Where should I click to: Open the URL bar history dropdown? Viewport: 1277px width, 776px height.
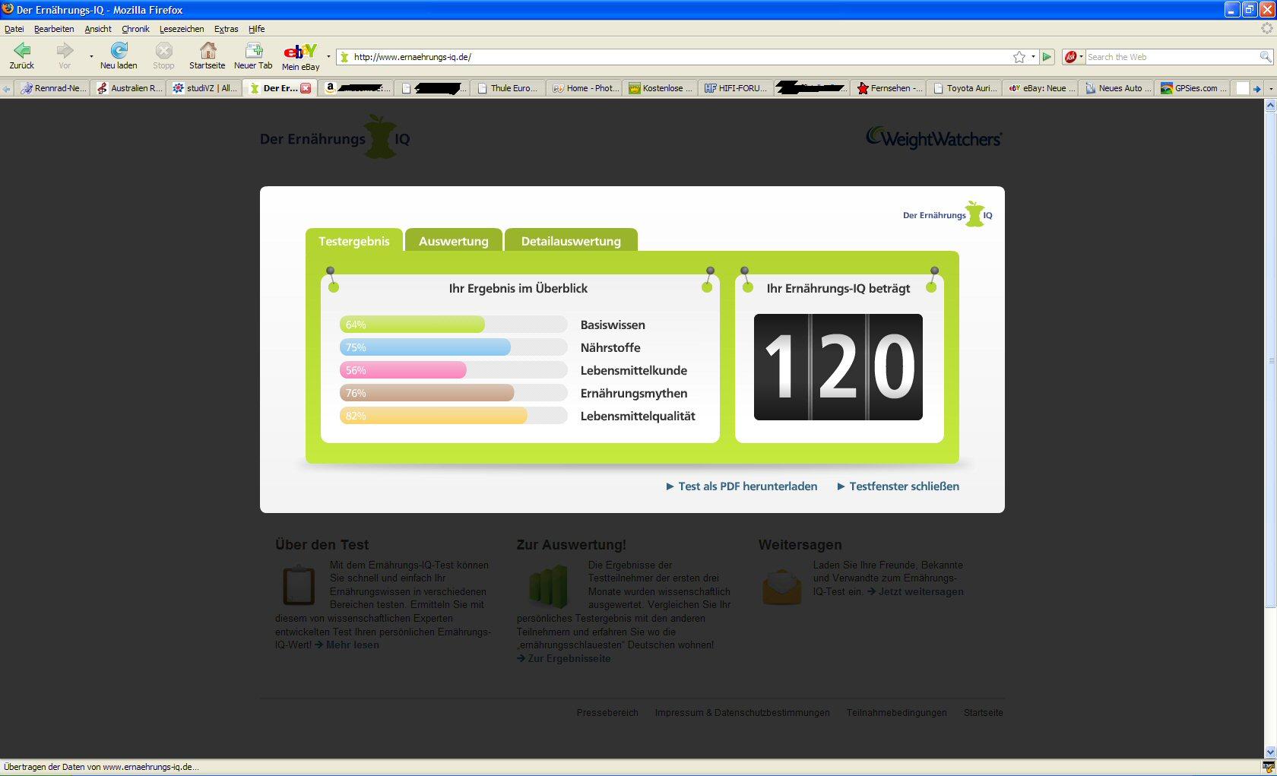[x=1033, y=57]
